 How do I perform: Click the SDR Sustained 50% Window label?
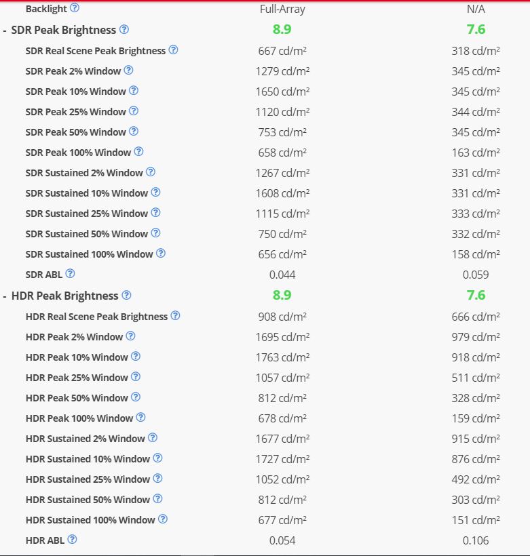pyautogui.click(x=86, y=234)
